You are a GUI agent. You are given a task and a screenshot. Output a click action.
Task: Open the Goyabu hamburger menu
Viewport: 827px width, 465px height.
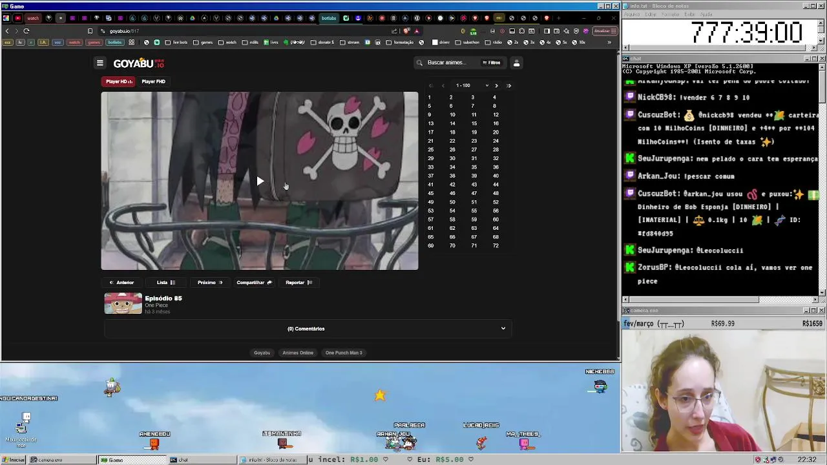(99, 63)
